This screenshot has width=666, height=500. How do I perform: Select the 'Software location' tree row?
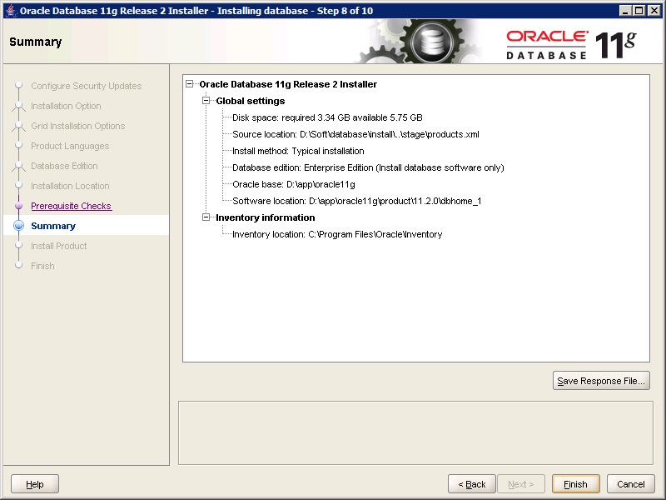click(x=357, y=201)
